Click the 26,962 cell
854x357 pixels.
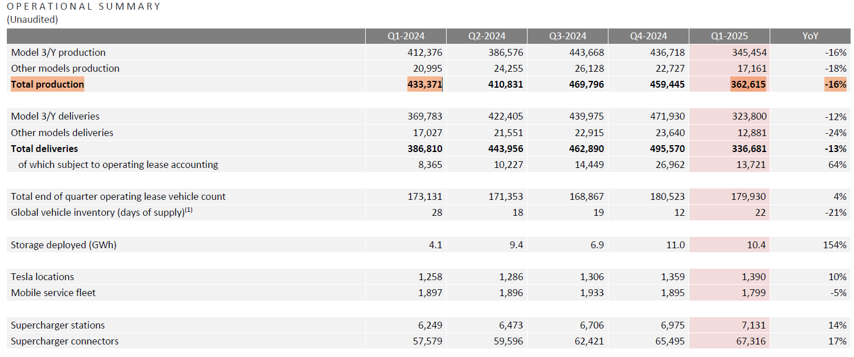pos(670,165)
